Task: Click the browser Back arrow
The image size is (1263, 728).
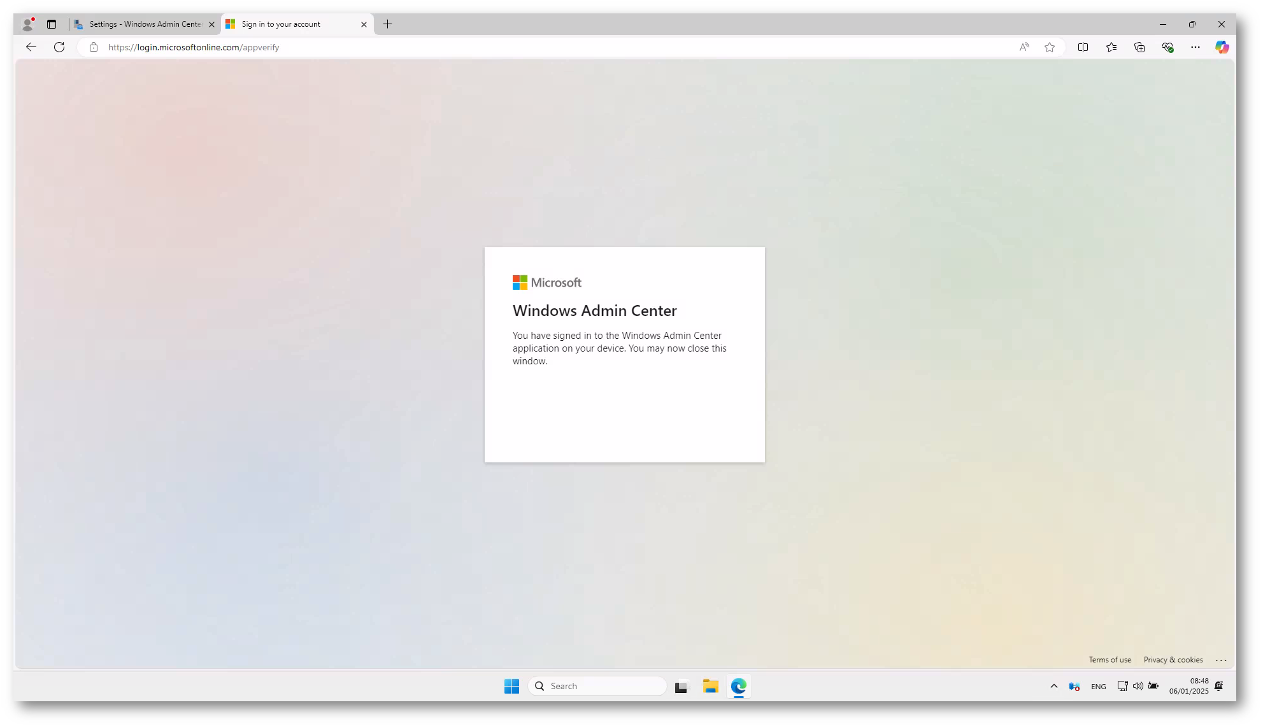Action: [31, 47]
